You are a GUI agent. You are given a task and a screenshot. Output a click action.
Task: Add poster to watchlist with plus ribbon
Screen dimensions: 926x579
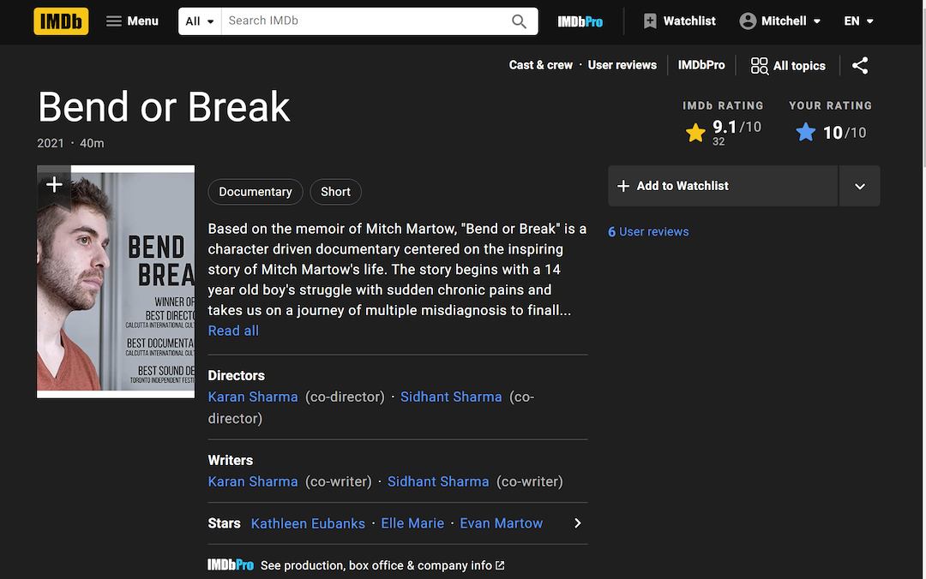(54, 185)
